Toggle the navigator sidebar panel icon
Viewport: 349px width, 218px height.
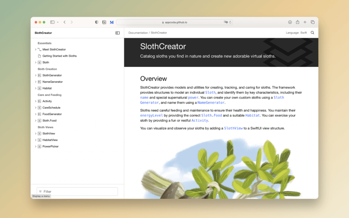(118, 33)
